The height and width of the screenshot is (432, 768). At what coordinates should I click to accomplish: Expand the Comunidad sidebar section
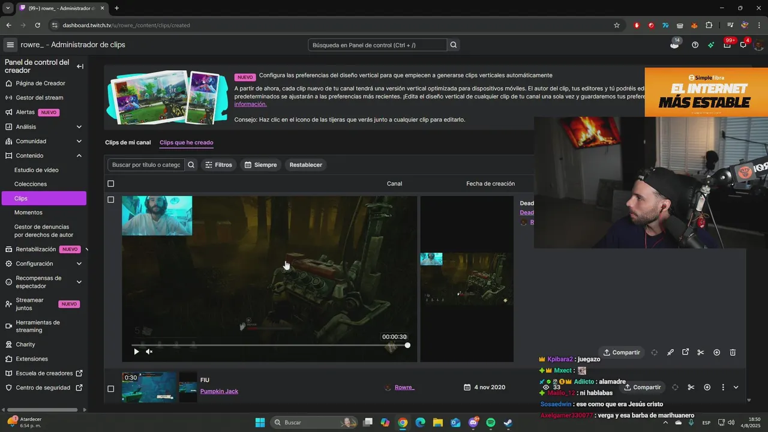pyautogui.click(x=79, y=141)
